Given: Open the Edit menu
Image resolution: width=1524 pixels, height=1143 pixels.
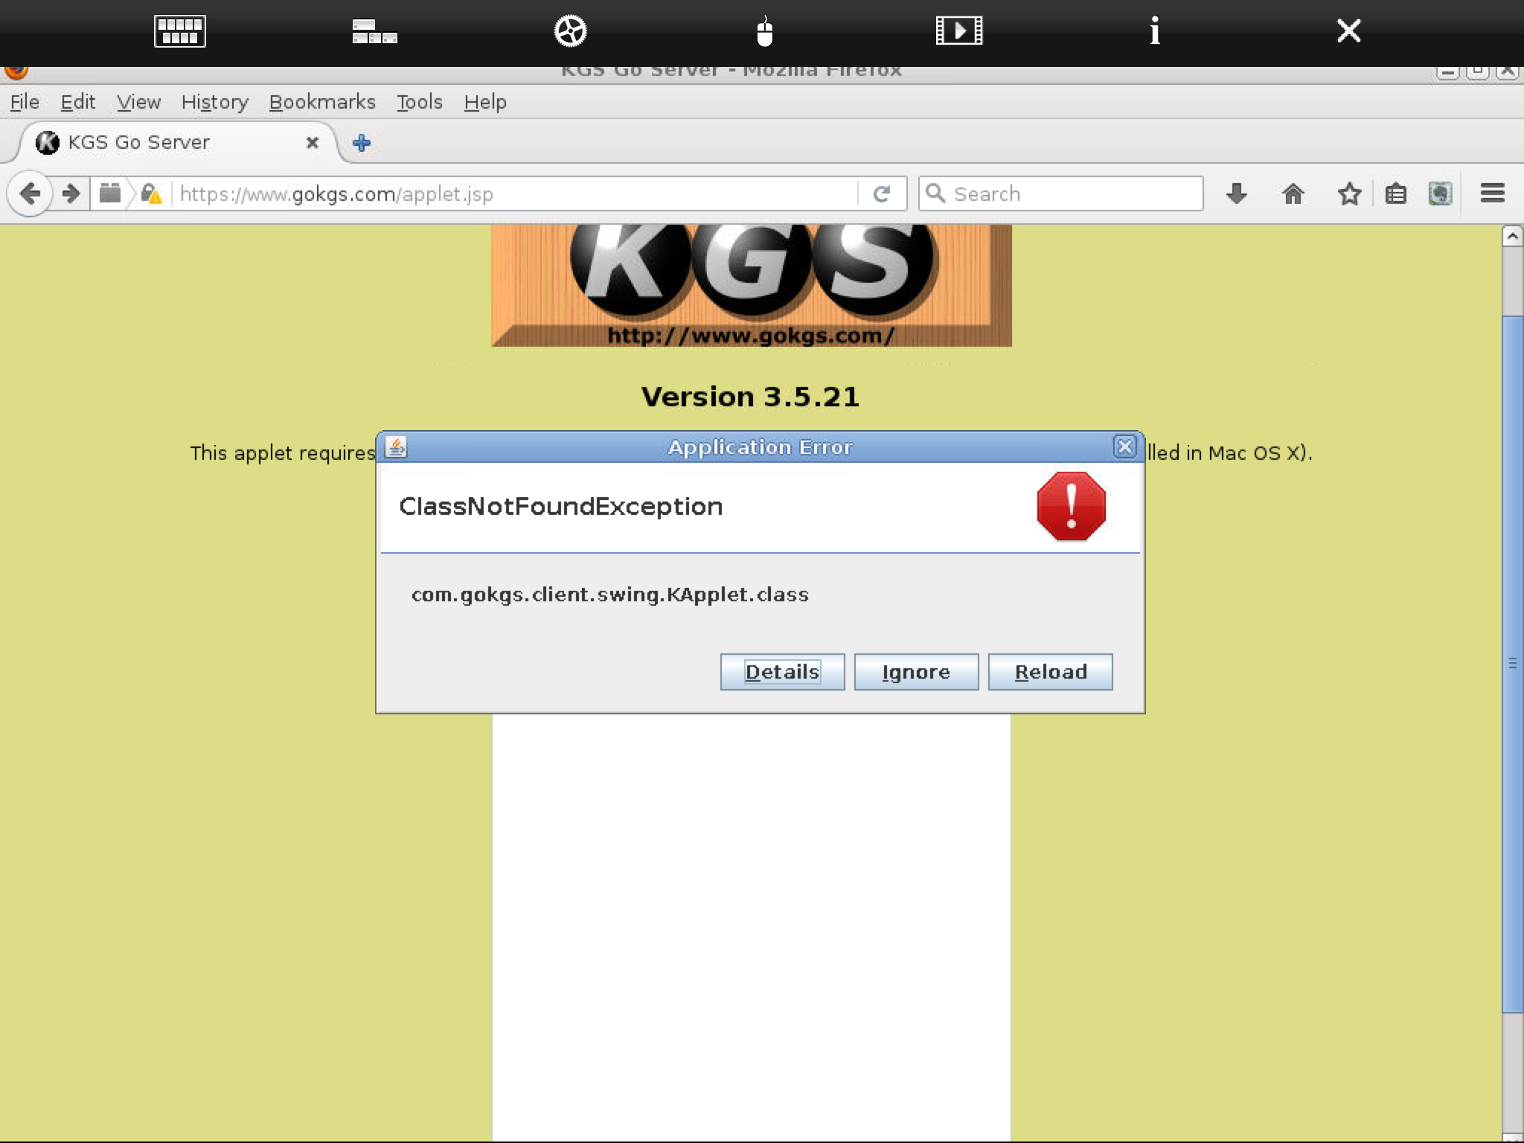Looking at the screenshot, I should (x=77, y=102).
